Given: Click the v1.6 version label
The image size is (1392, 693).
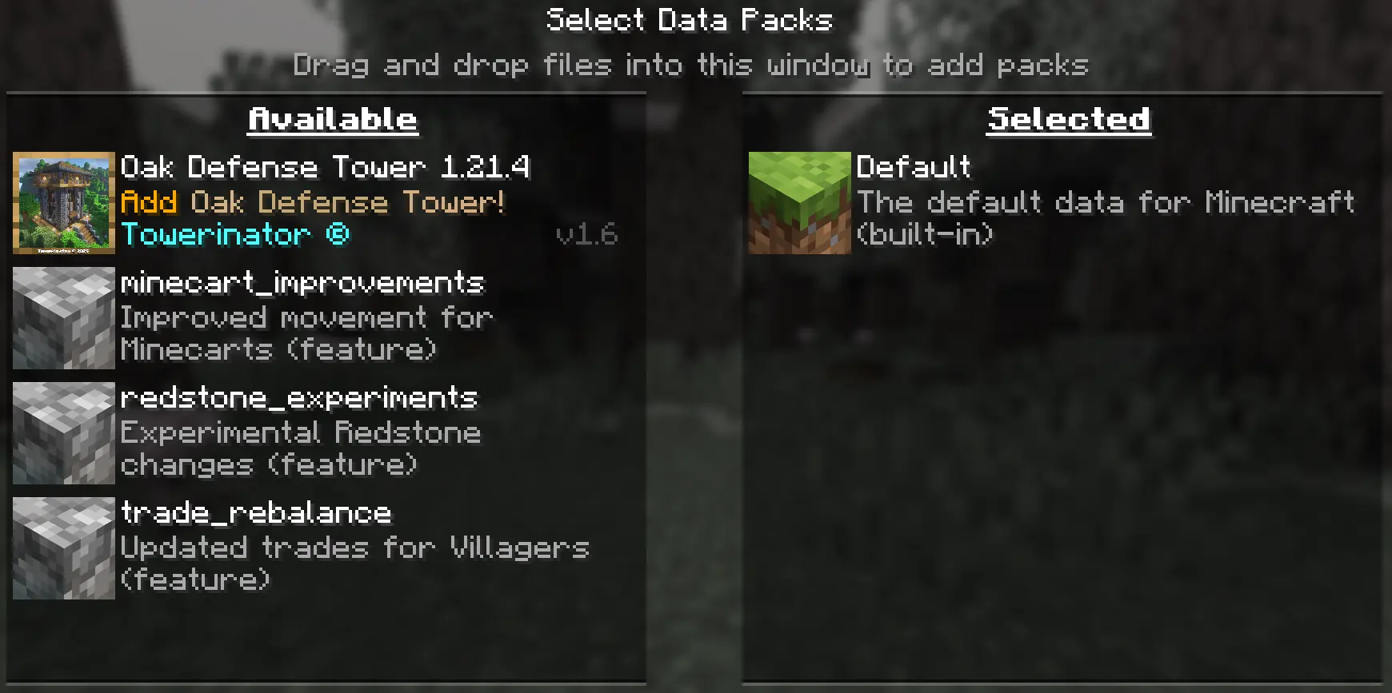Looking at the screenshot, I should point(586,235).
